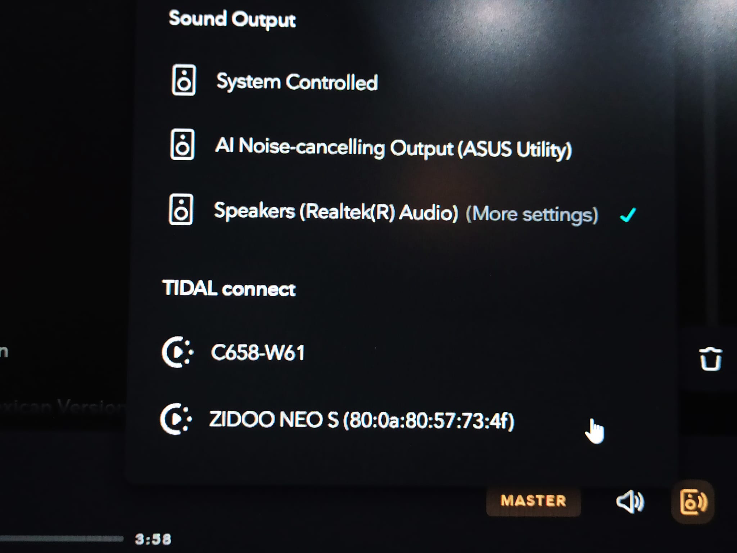Click the C658-W61 TIDAL connect icon

[x=177, y=352]
